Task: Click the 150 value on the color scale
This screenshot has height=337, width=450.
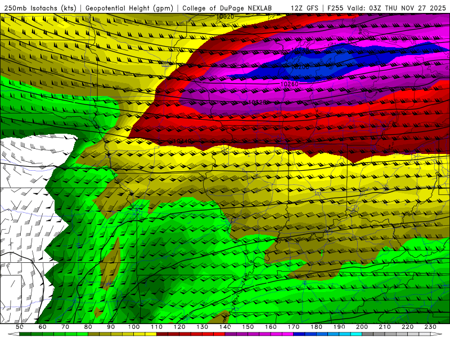Action: [x=248, y=327]
